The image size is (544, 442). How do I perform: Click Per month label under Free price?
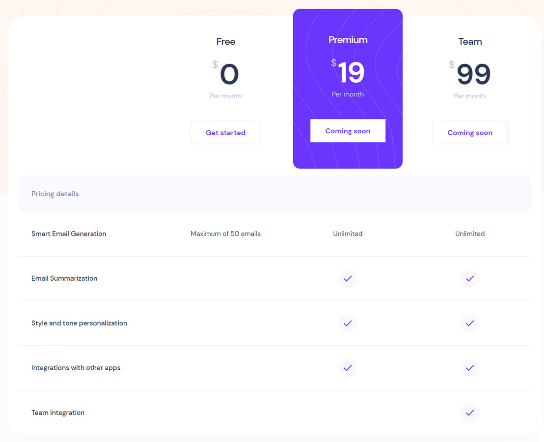(x=225, y=96)
